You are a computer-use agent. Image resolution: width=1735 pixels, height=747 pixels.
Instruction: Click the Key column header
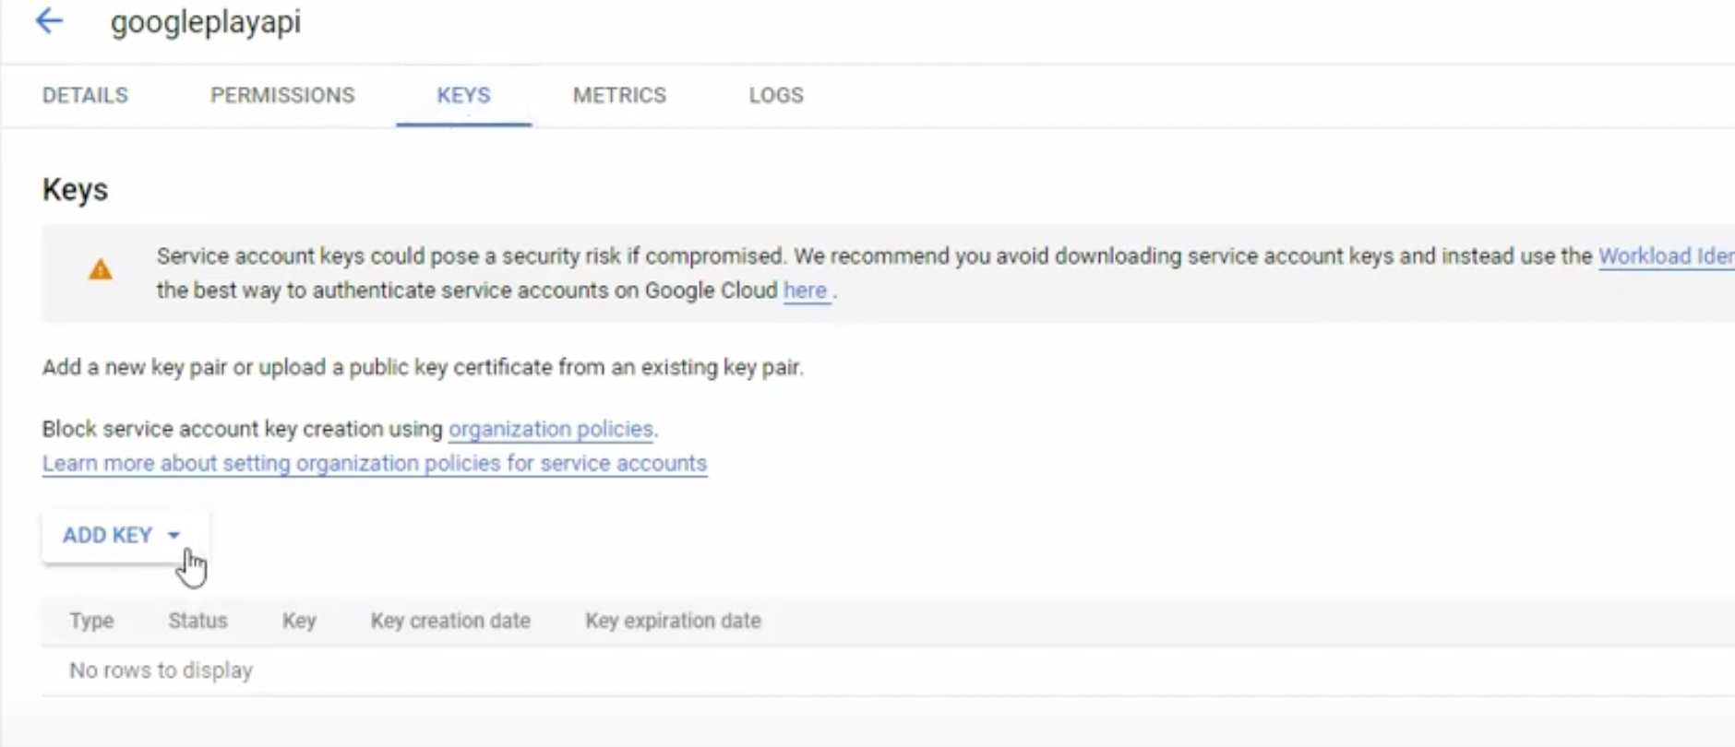299,621
